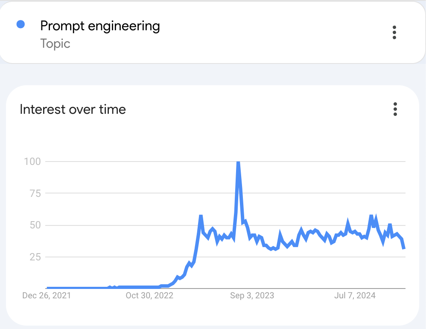Click the chart line's highest peak at 100
The image size is (426, 329).
(x=238, y=162)
